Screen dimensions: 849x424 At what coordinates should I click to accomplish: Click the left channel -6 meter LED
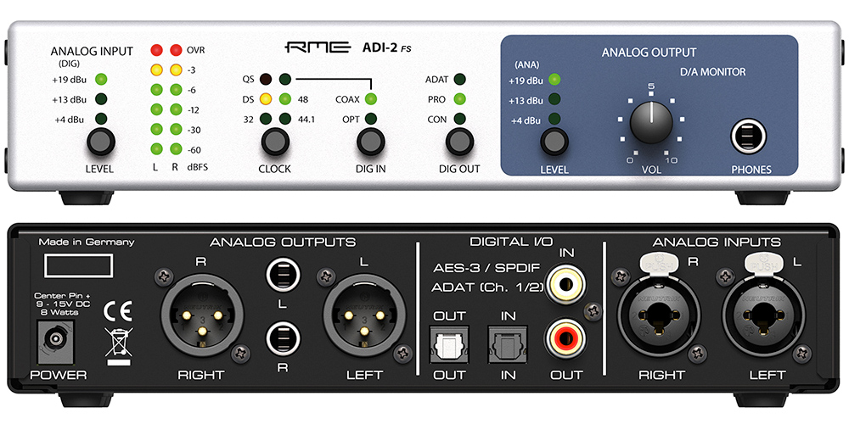pyautogui.click(x=156, y=90)
